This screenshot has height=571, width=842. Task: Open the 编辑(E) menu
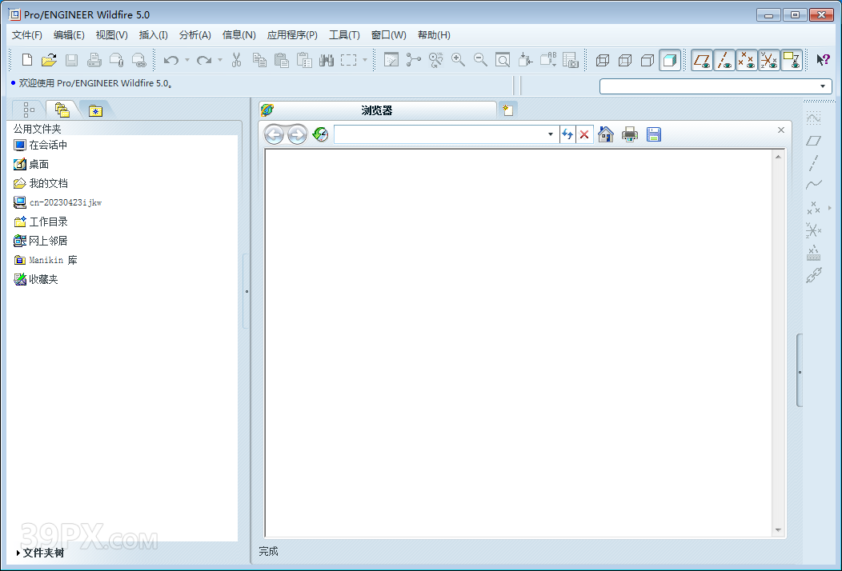69,35
